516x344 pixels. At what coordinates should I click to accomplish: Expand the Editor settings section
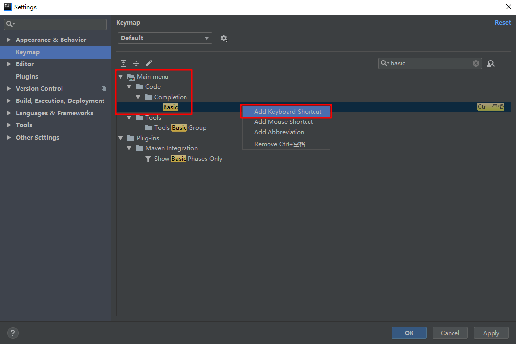click(9, 64)
